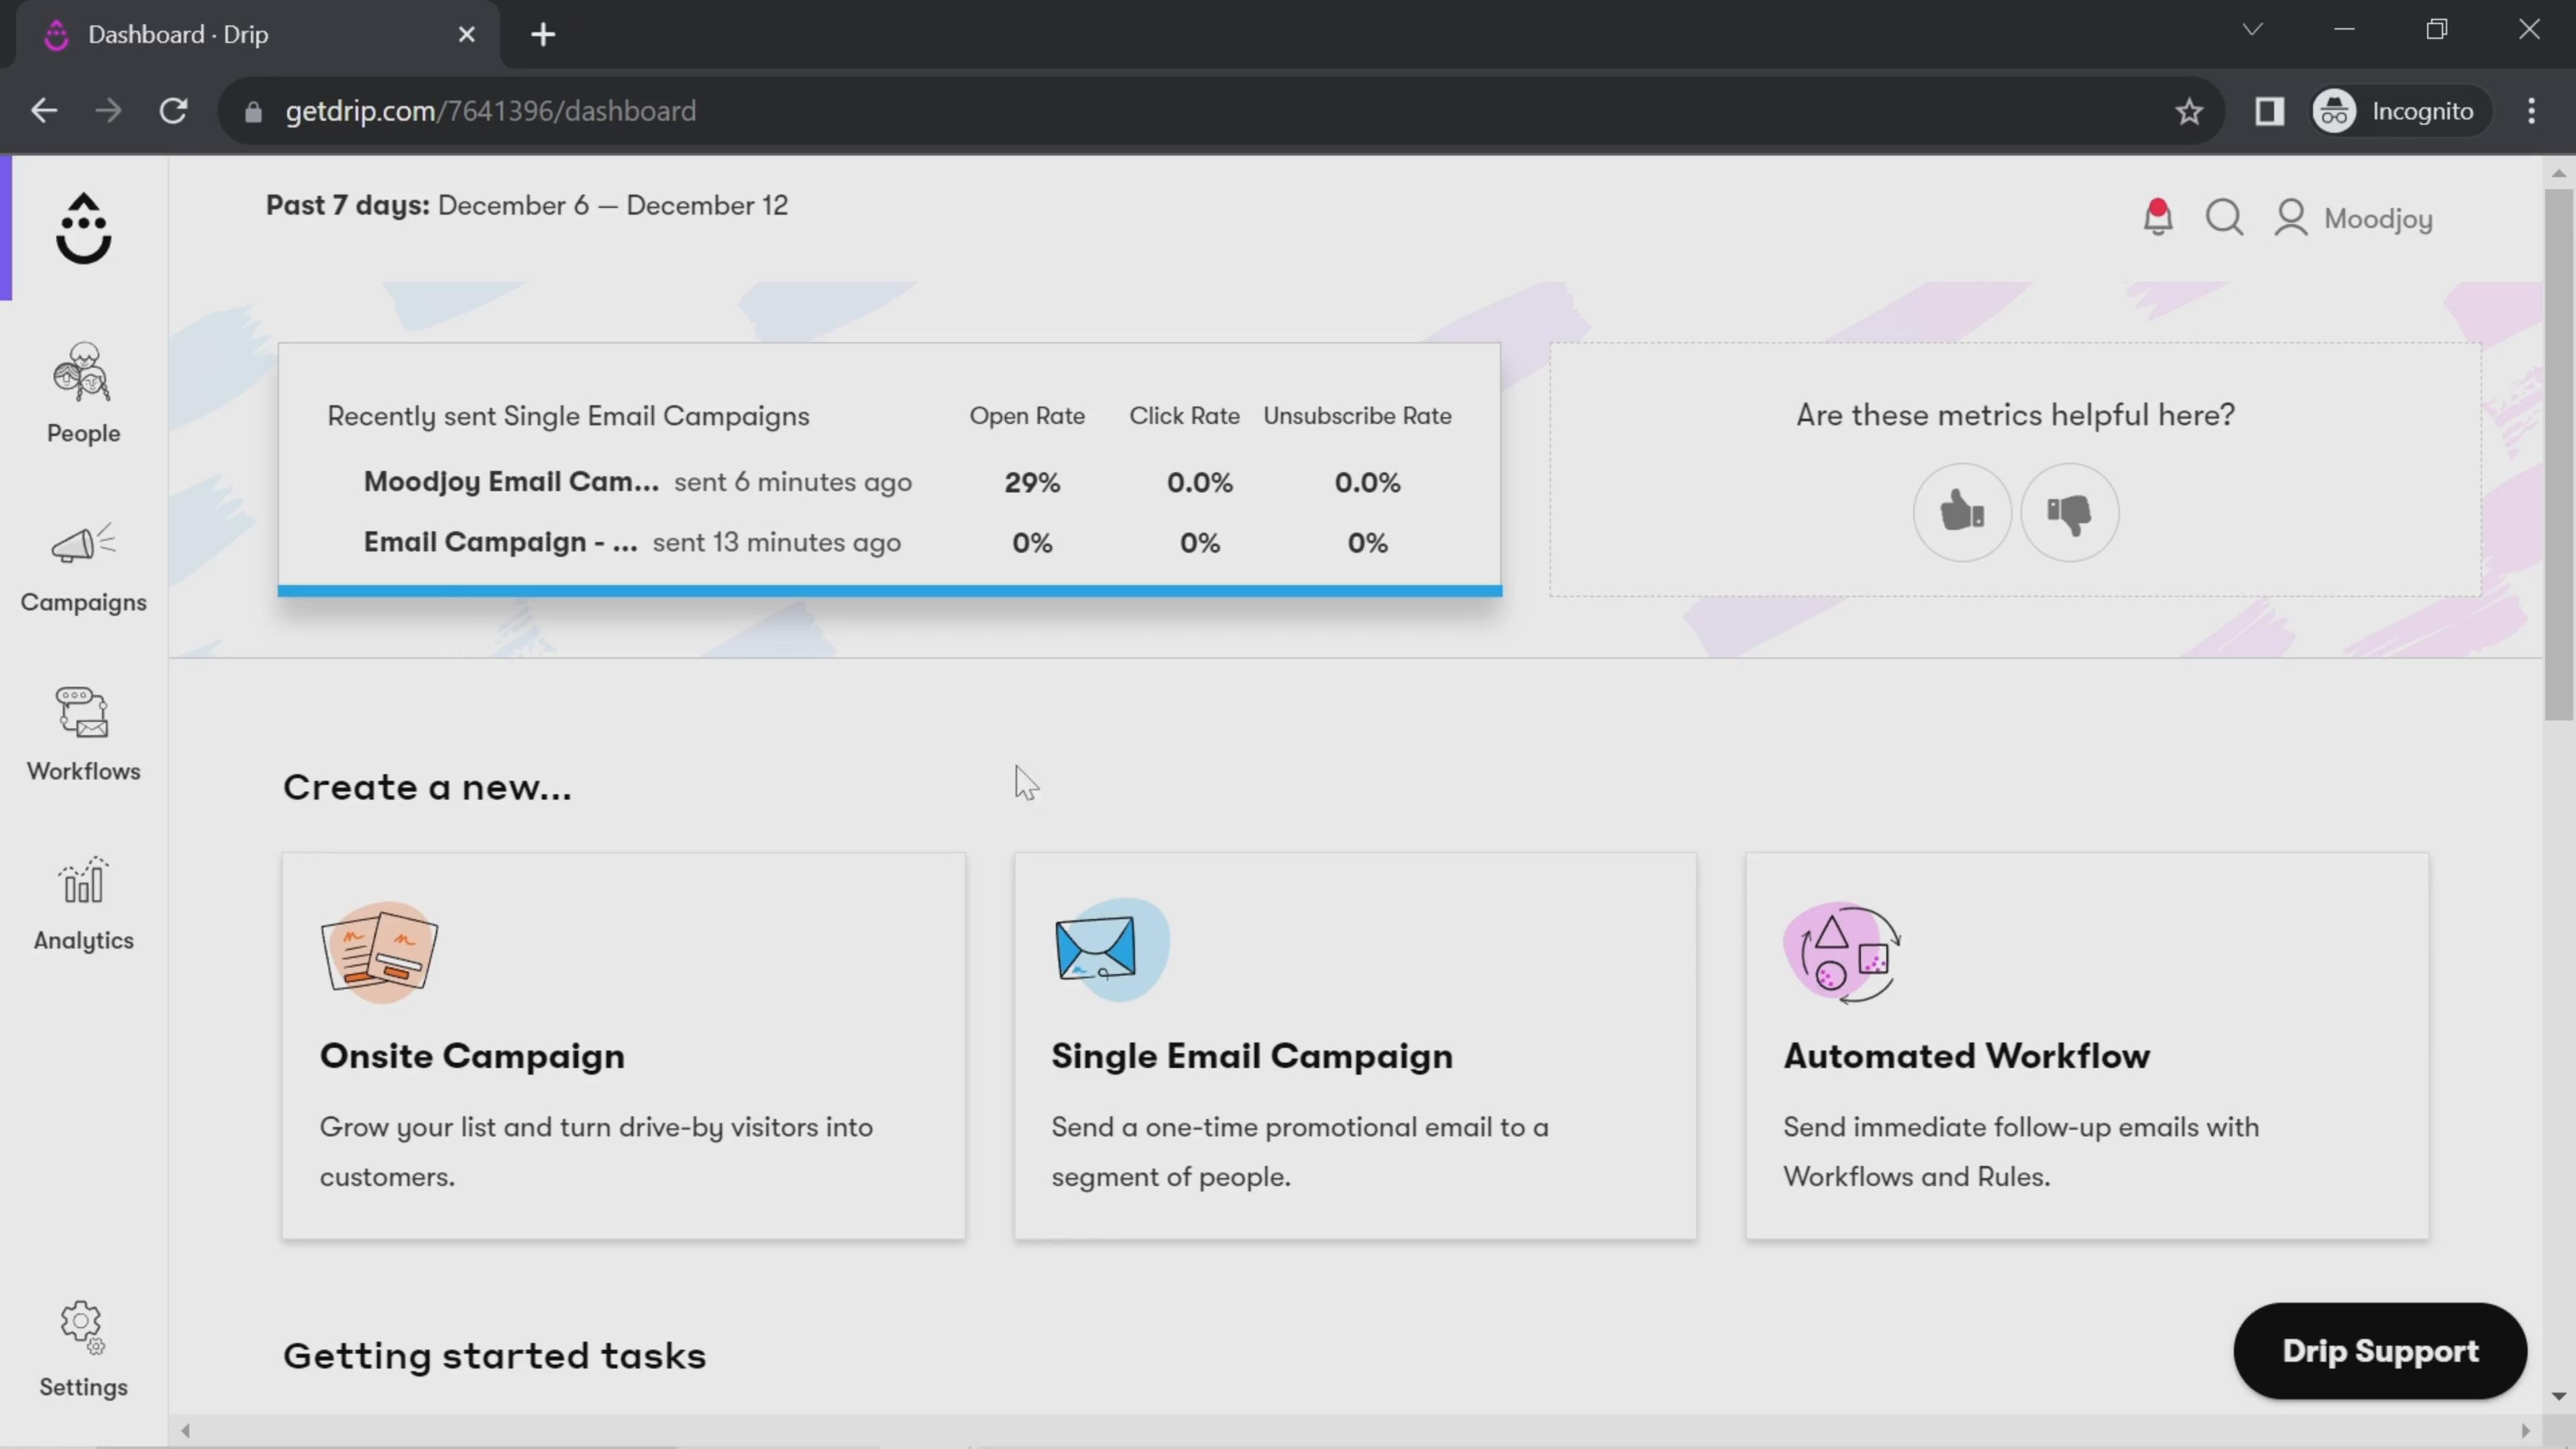Screen dimensions: 2576x1449
Task: View Analytics dashboard
Action: (x=83, y=908)
